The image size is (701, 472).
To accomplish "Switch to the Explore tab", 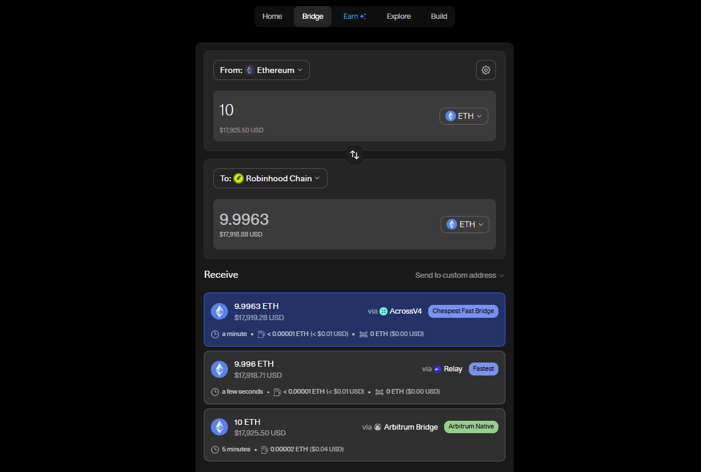I will [399, 16].
